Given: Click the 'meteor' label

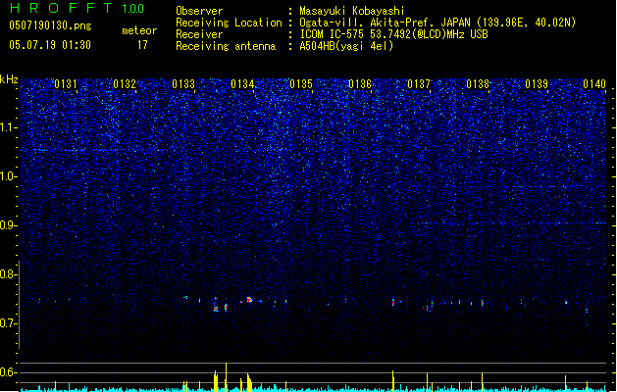Looking at the screenshot, I should (139, 30).
